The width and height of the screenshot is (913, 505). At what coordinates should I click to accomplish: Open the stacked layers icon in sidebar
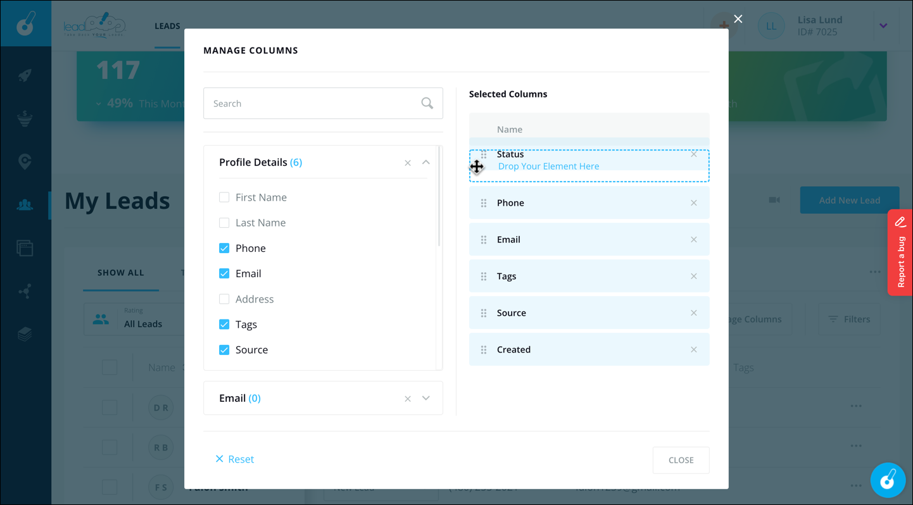(25, 334)
